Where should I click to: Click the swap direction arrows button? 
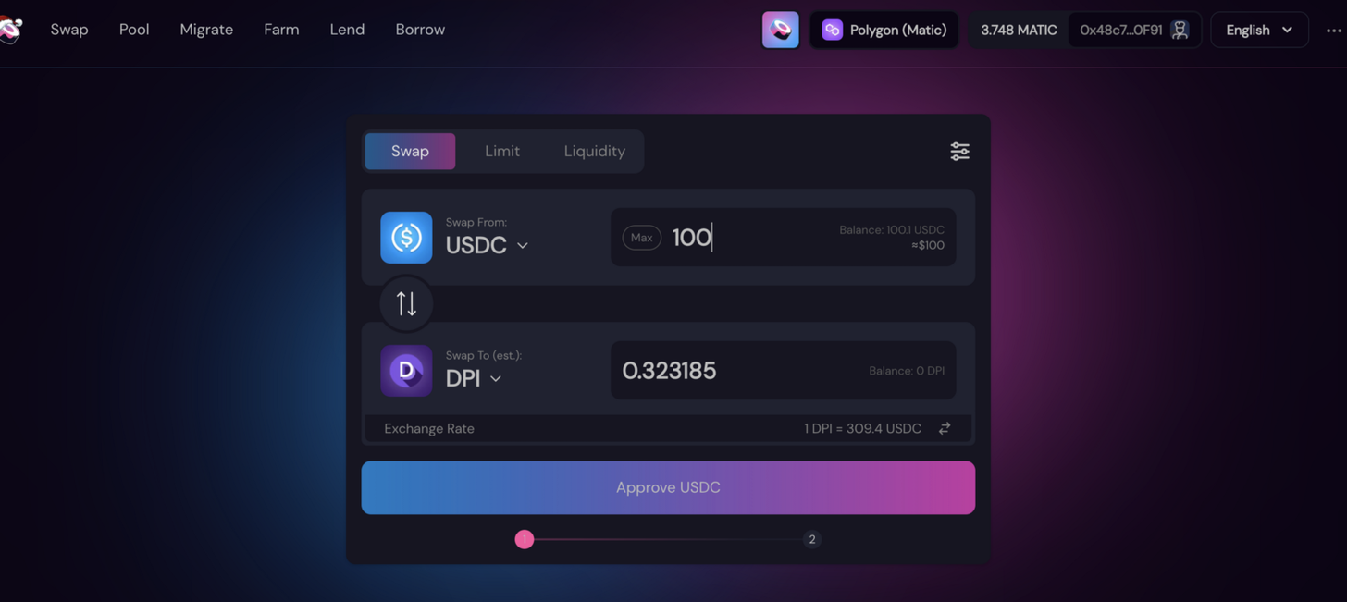click(x=406, y=303)
